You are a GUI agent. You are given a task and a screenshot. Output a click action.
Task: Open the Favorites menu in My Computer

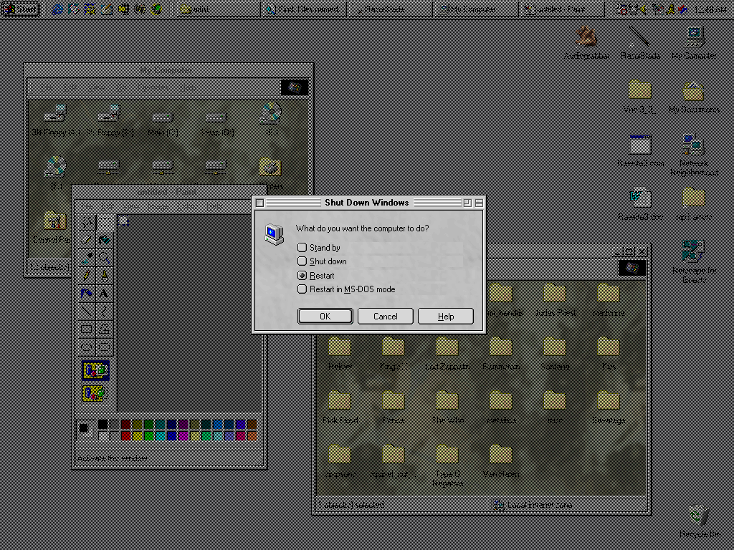coord(153,87)
